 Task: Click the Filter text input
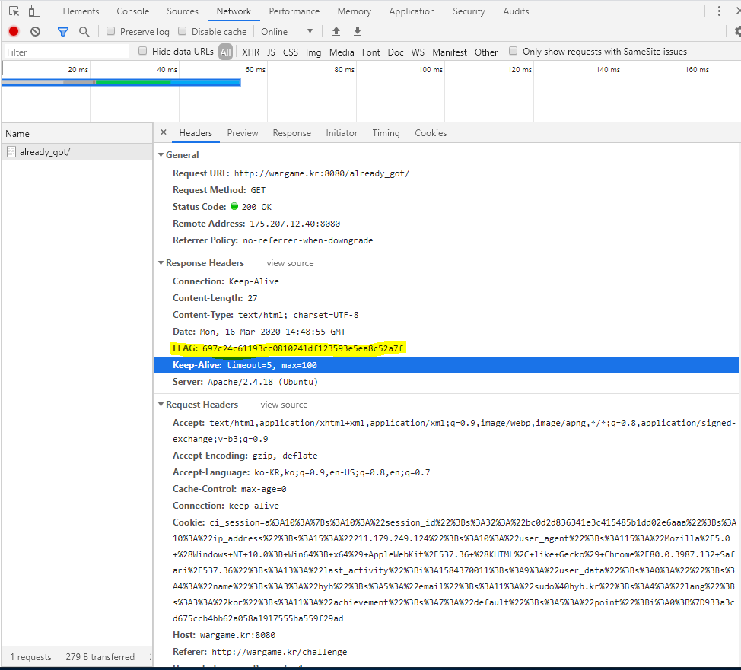tap(66, 52)
